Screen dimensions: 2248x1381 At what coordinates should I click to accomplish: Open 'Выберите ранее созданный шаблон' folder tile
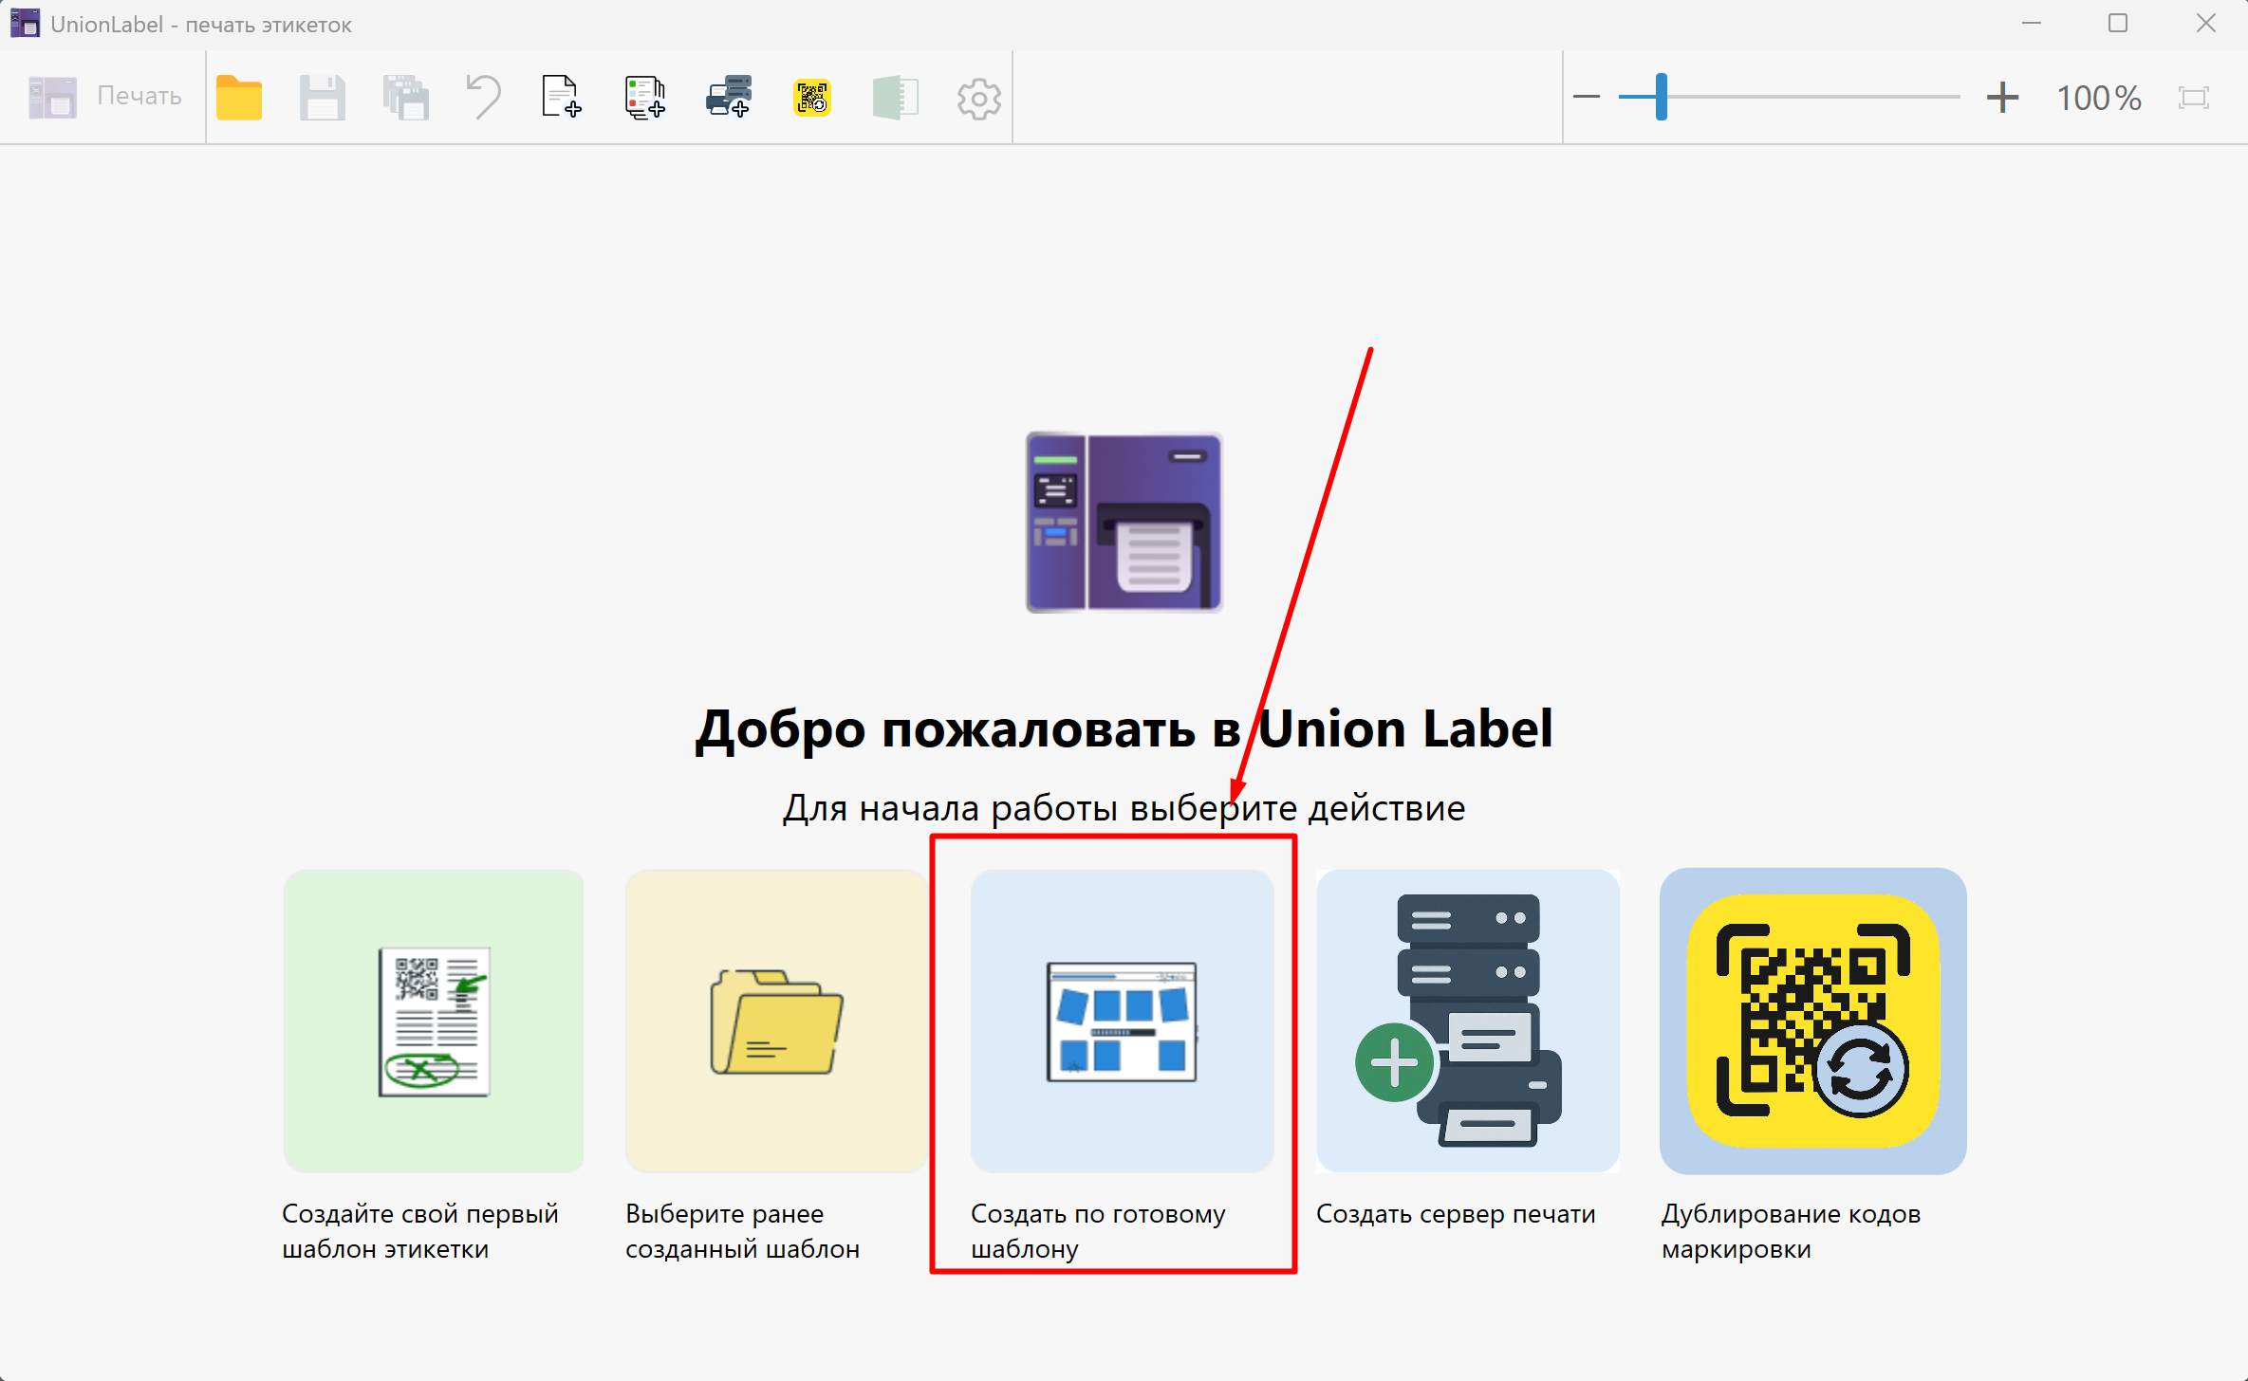[776, 1022]
